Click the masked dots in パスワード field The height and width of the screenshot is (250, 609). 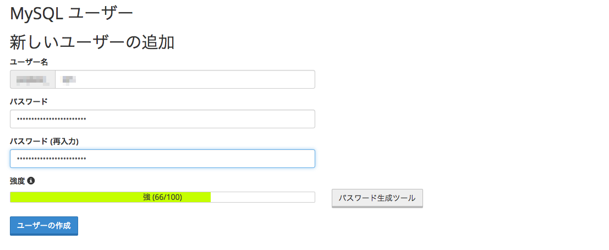point(52,119)
